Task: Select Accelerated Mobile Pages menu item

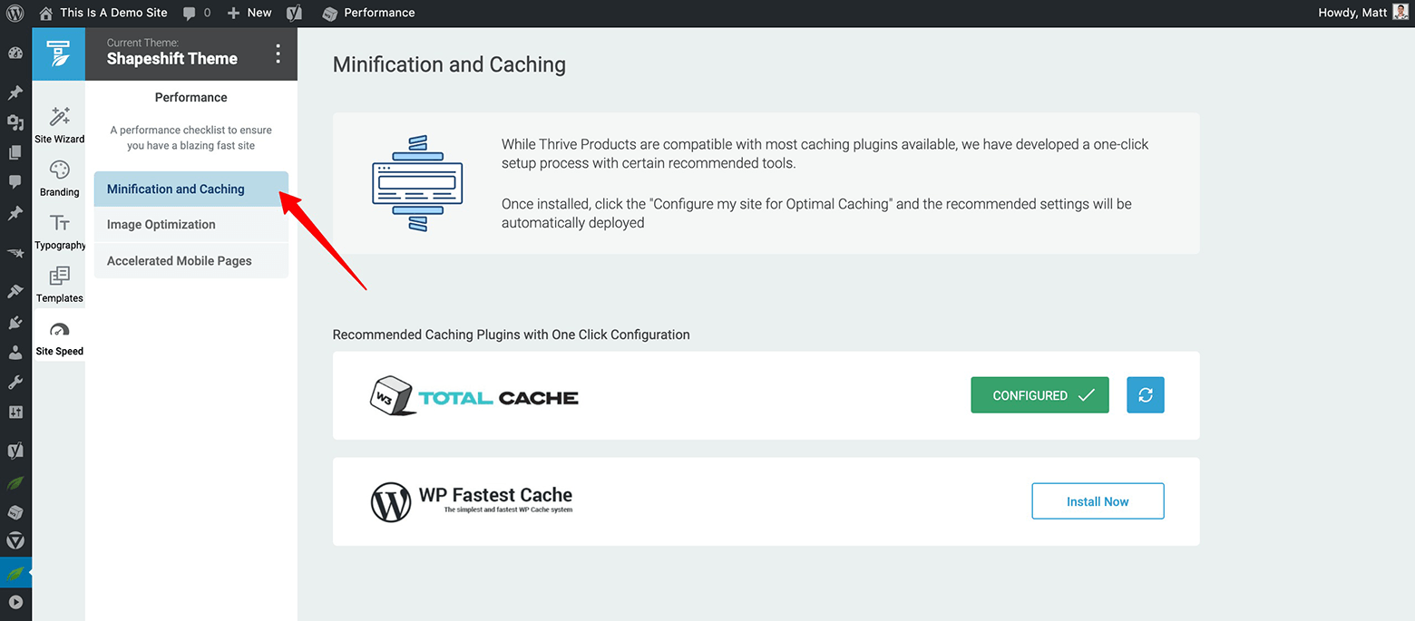Action: point(180,261)
